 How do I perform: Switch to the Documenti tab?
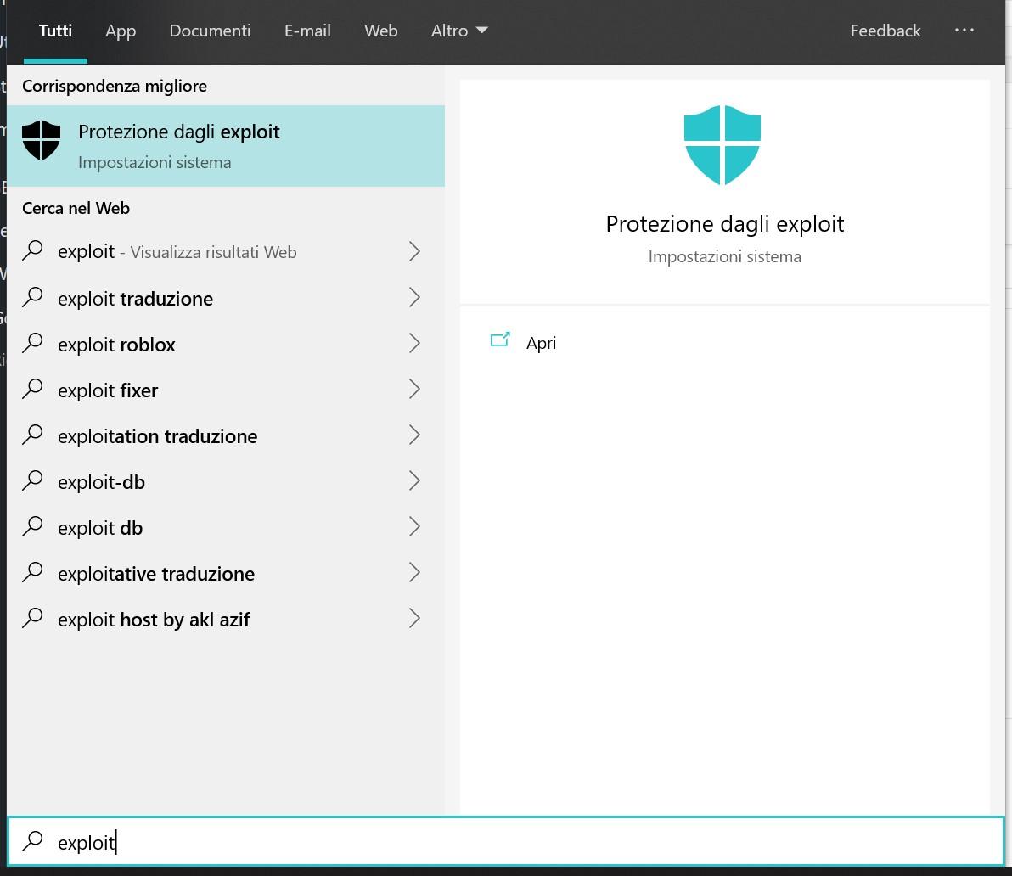[x=210, y=31]
